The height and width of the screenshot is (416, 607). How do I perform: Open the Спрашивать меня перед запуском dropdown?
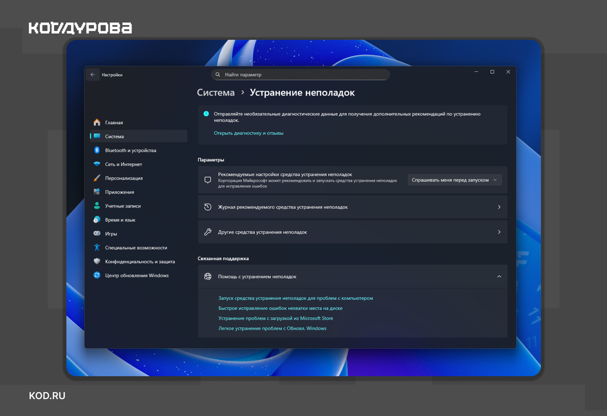[x=455, y=180]
